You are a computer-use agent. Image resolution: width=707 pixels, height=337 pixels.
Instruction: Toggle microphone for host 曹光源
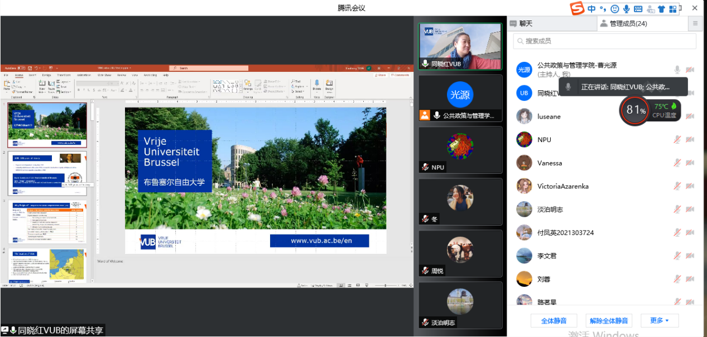677,70
